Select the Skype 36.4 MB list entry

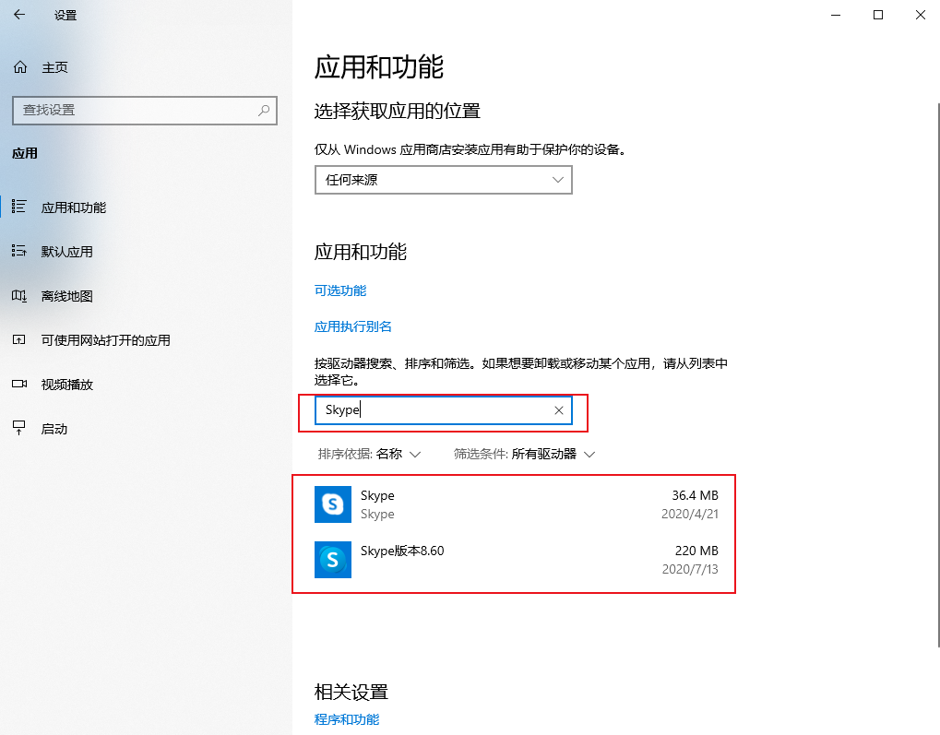[517, 504]
